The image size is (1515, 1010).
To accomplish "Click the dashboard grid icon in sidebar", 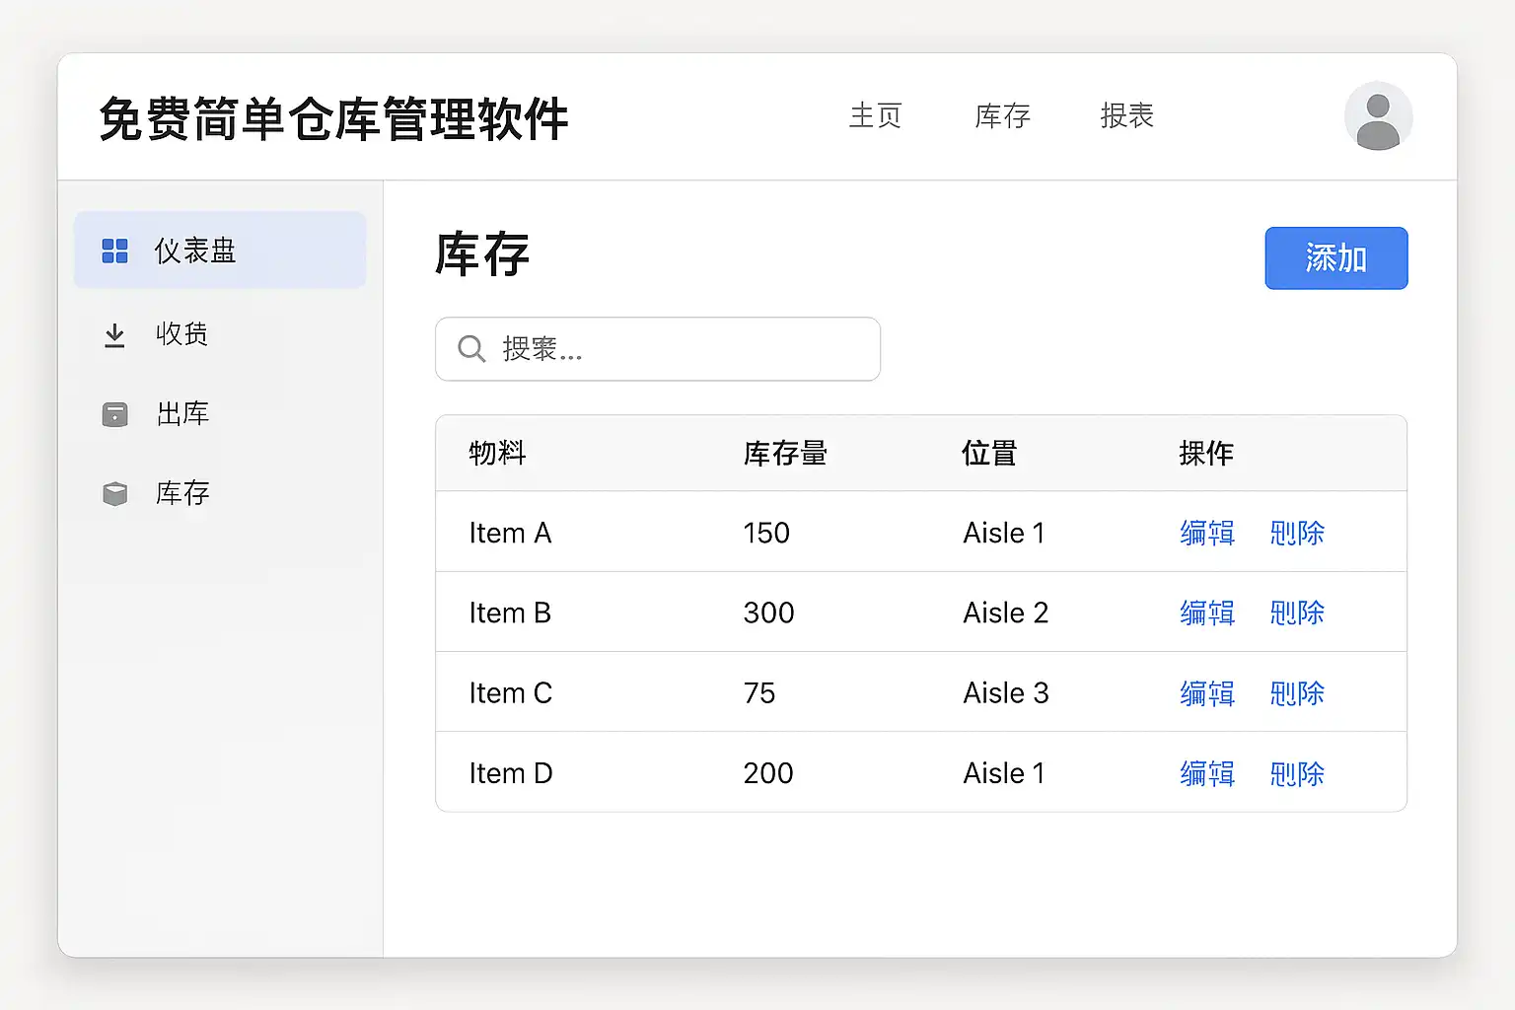I will (115, 251).
